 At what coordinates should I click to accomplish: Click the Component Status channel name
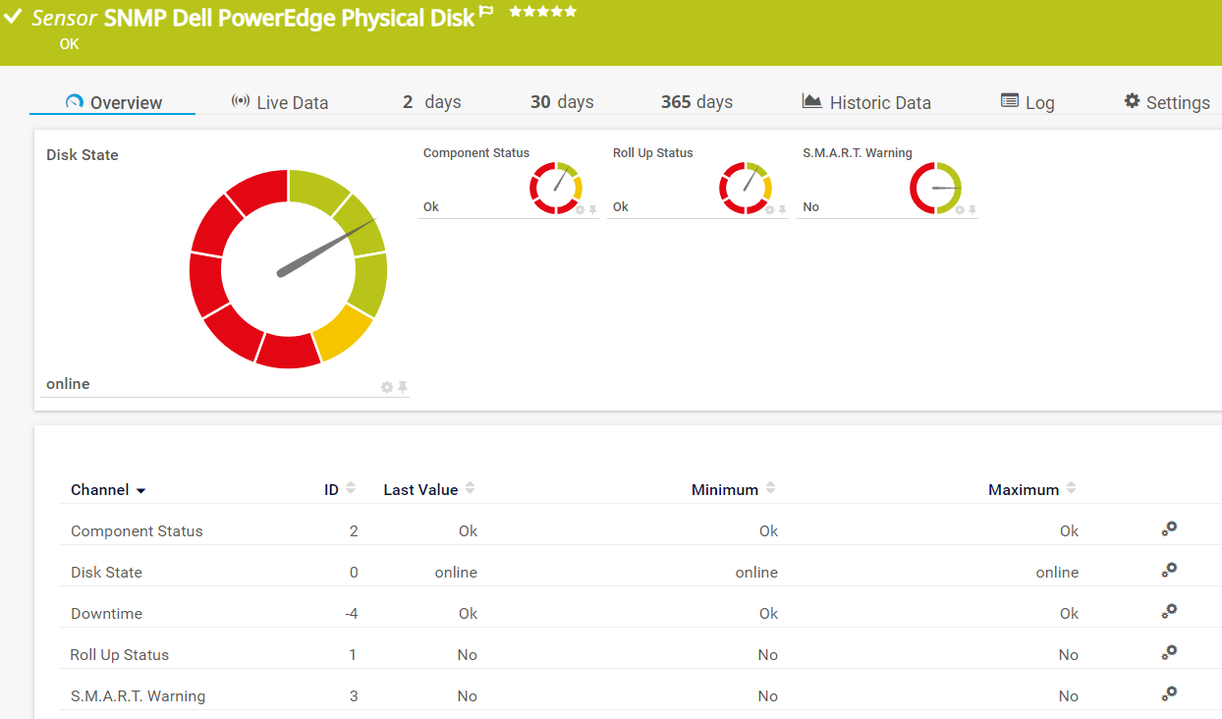tap(137, 531)
